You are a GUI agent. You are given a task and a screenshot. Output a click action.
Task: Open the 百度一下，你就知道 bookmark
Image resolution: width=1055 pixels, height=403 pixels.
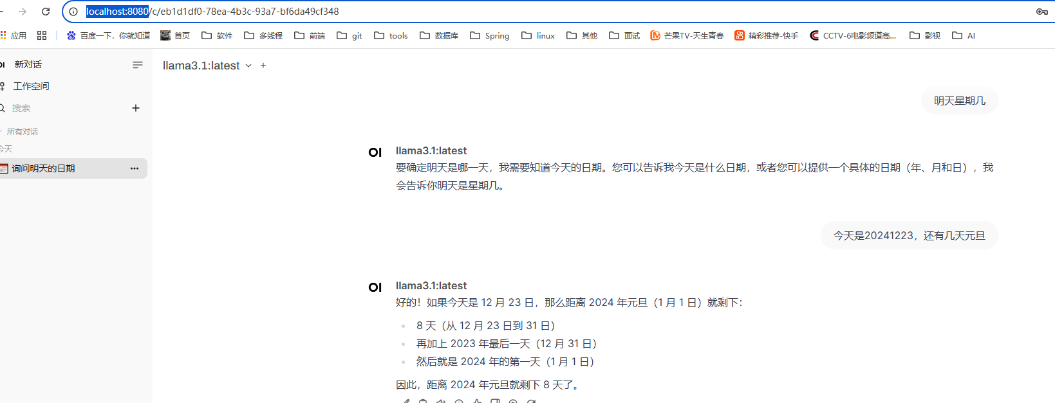(x=108, y=35)
